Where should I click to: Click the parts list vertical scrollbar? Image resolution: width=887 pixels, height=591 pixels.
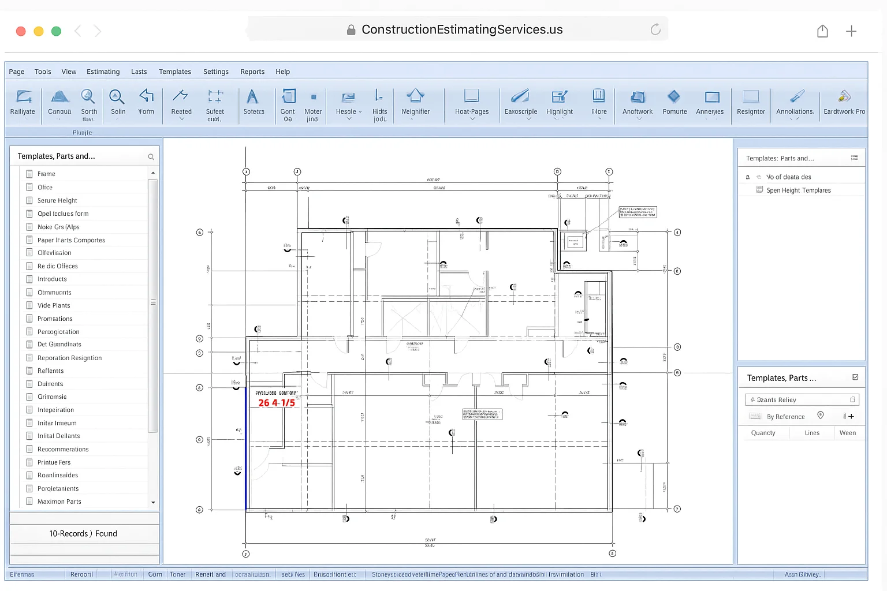click(153, 305)
